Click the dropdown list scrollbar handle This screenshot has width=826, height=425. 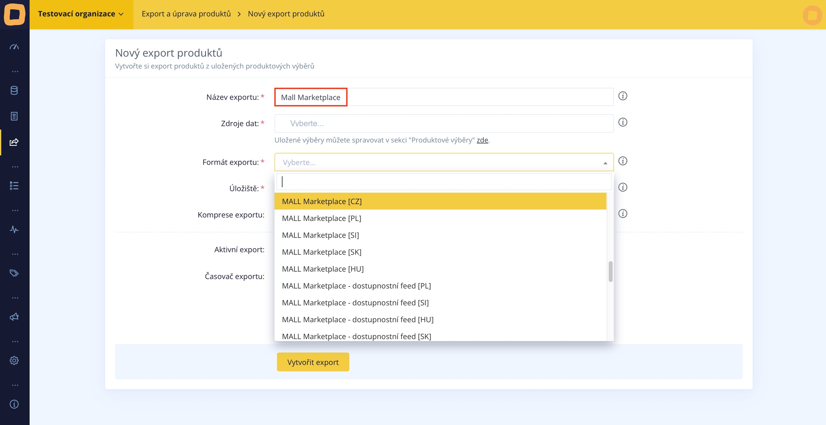click(x=611, y=272)
